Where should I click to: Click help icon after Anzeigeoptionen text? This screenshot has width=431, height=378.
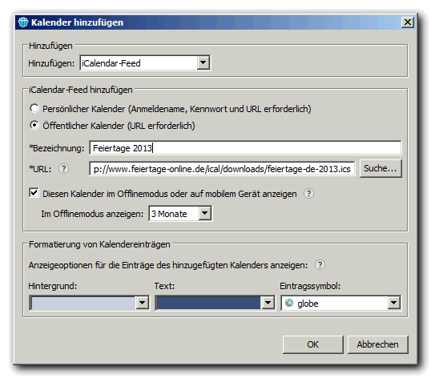point(320,265)
